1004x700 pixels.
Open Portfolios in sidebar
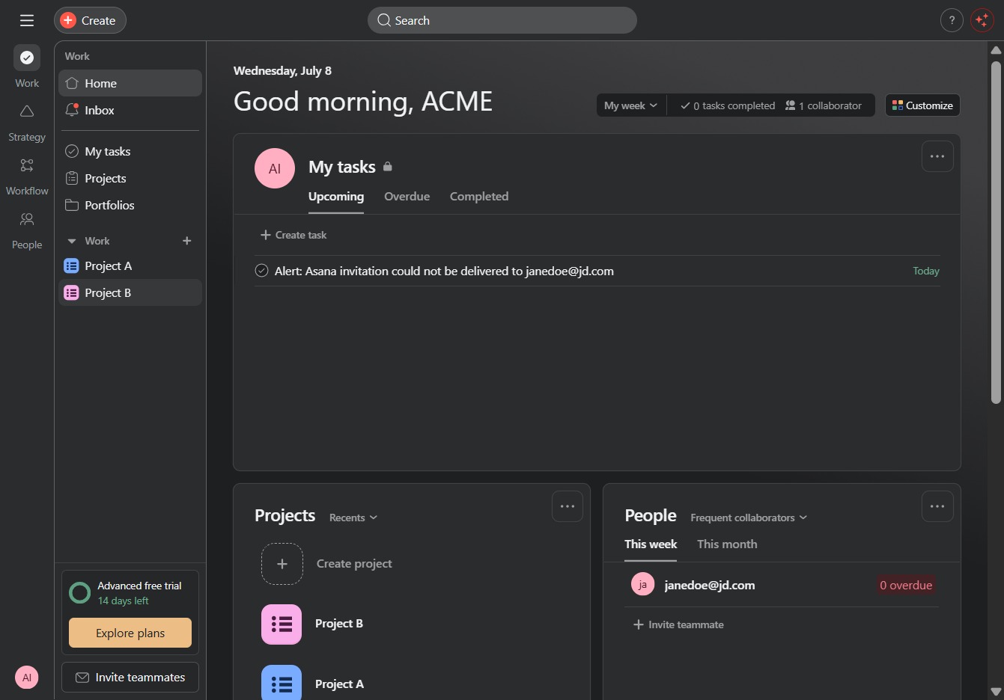point(130,205)
